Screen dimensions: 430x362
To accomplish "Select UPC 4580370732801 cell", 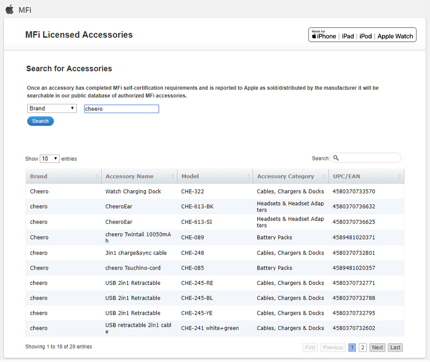I will coord(354,253).
